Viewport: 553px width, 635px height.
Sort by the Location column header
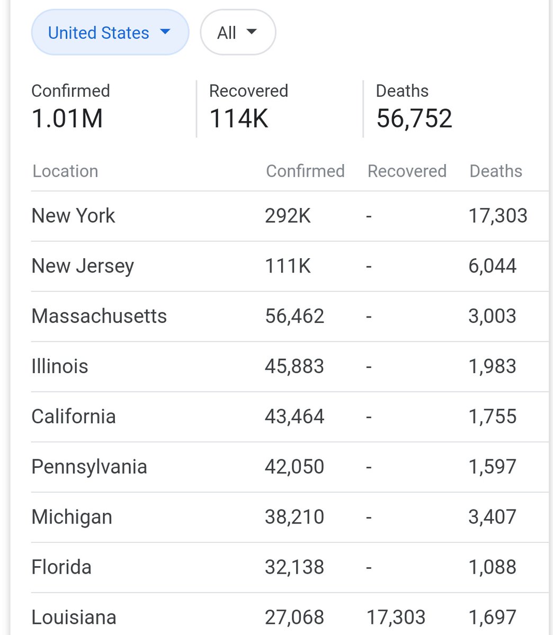pyautogui.click(x=65, y=171)
